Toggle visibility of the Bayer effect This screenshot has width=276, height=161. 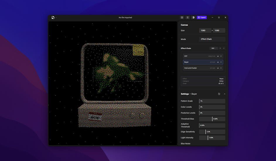(218, 62)
